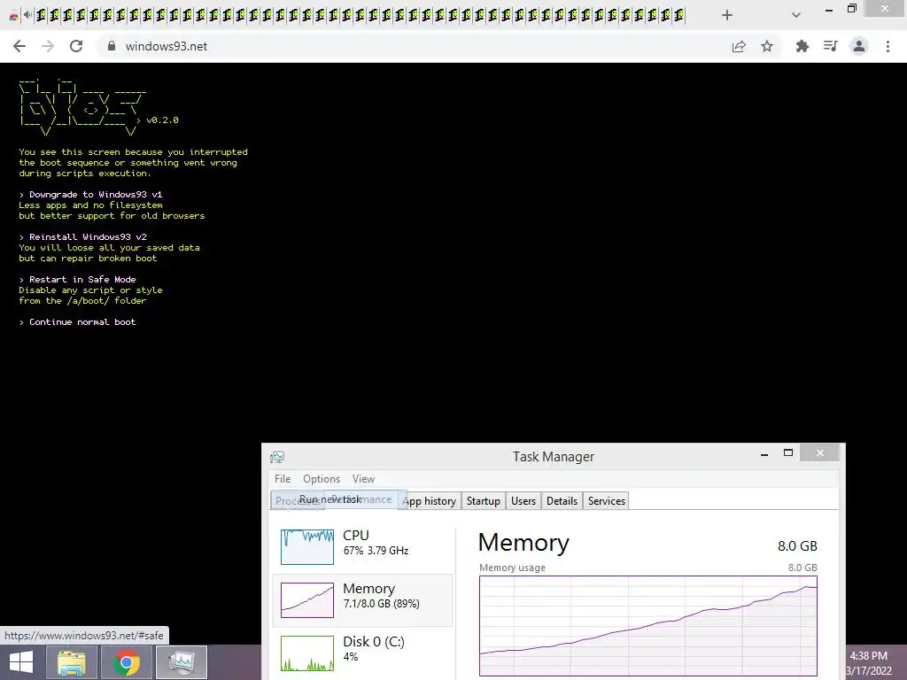
Task: Go back using the browser back arrow
Action: click(19, 46)
